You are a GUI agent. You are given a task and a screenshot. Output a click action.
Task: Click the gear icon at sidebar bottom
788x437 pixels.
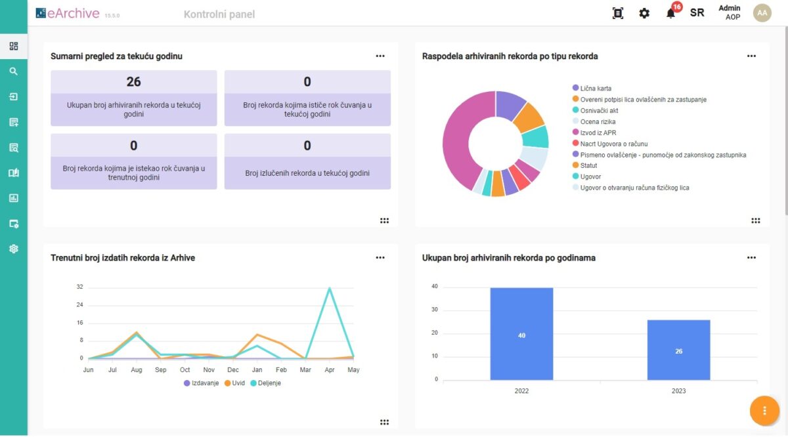click(x=14, y=249)
